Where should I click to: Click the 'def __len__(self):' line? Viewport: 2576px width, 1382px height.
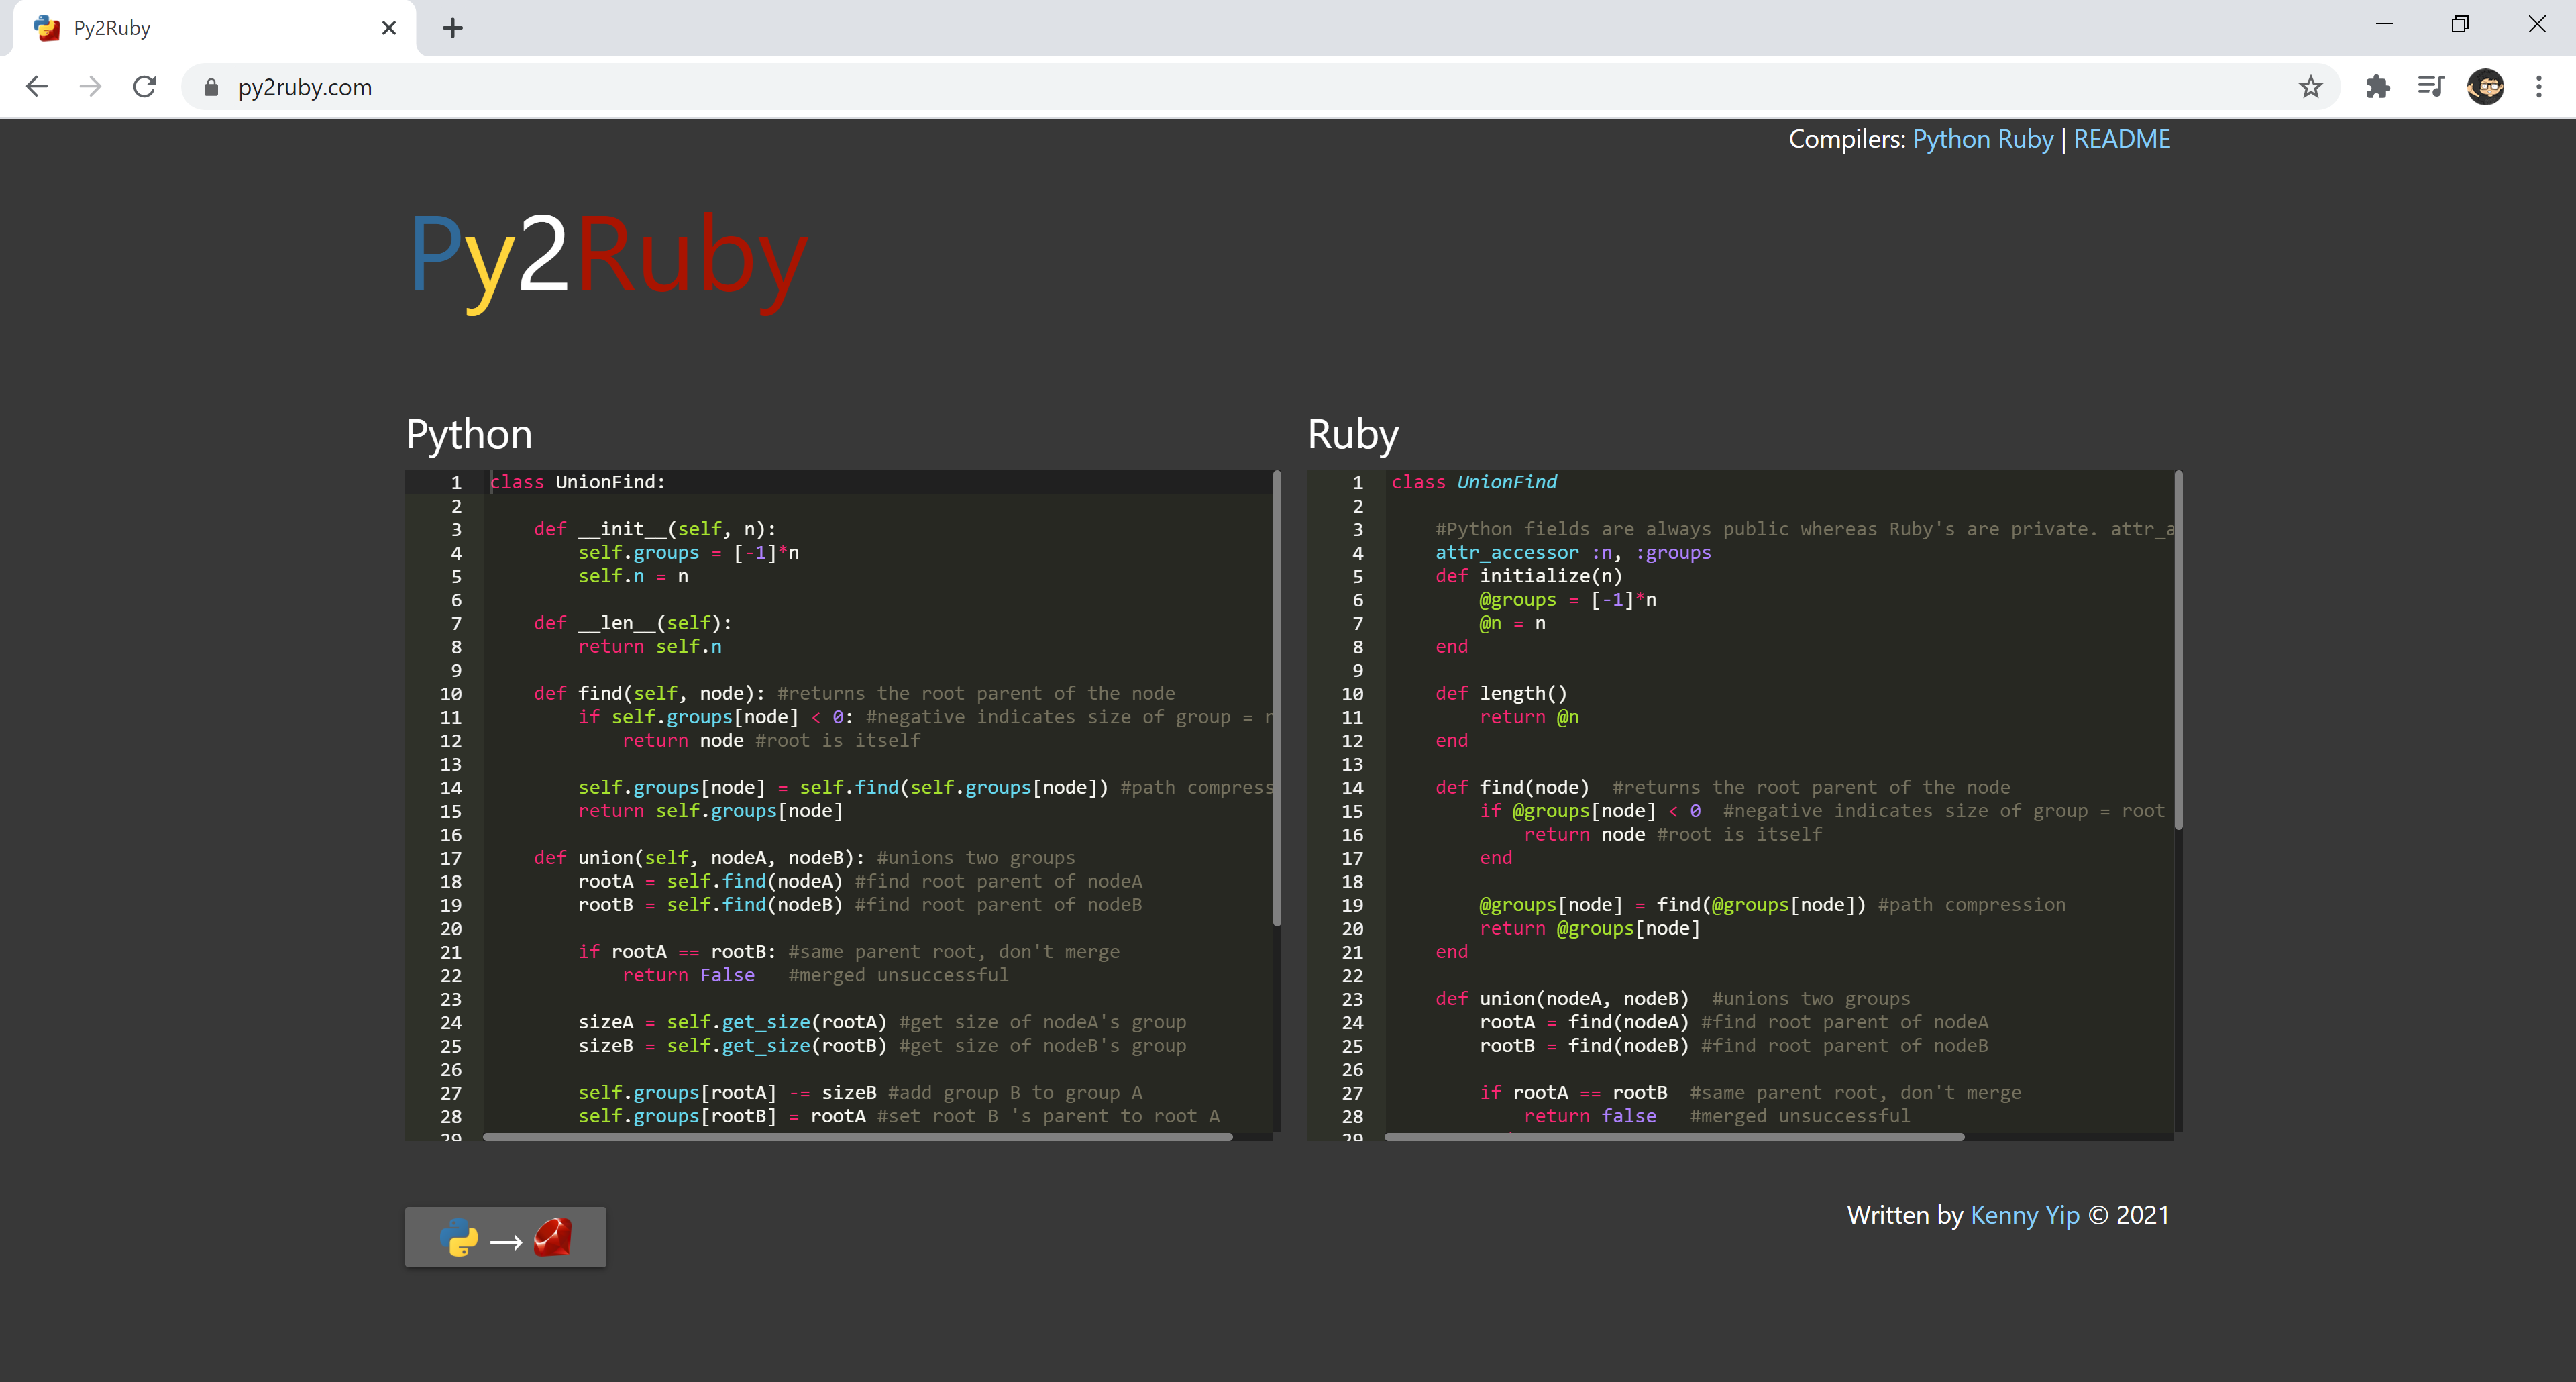(632, 623)
